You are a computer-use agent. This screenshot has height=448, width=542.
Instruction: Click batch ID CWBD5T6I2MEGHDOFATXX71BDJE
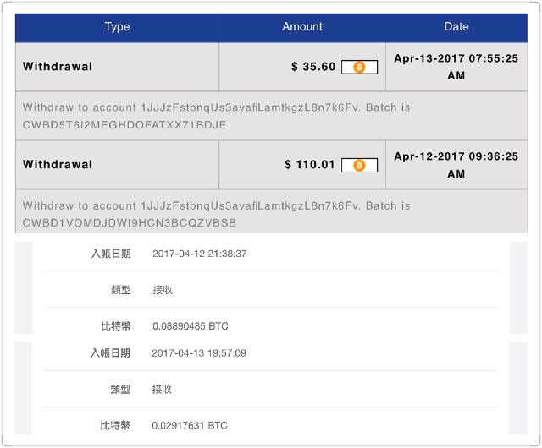124,124
